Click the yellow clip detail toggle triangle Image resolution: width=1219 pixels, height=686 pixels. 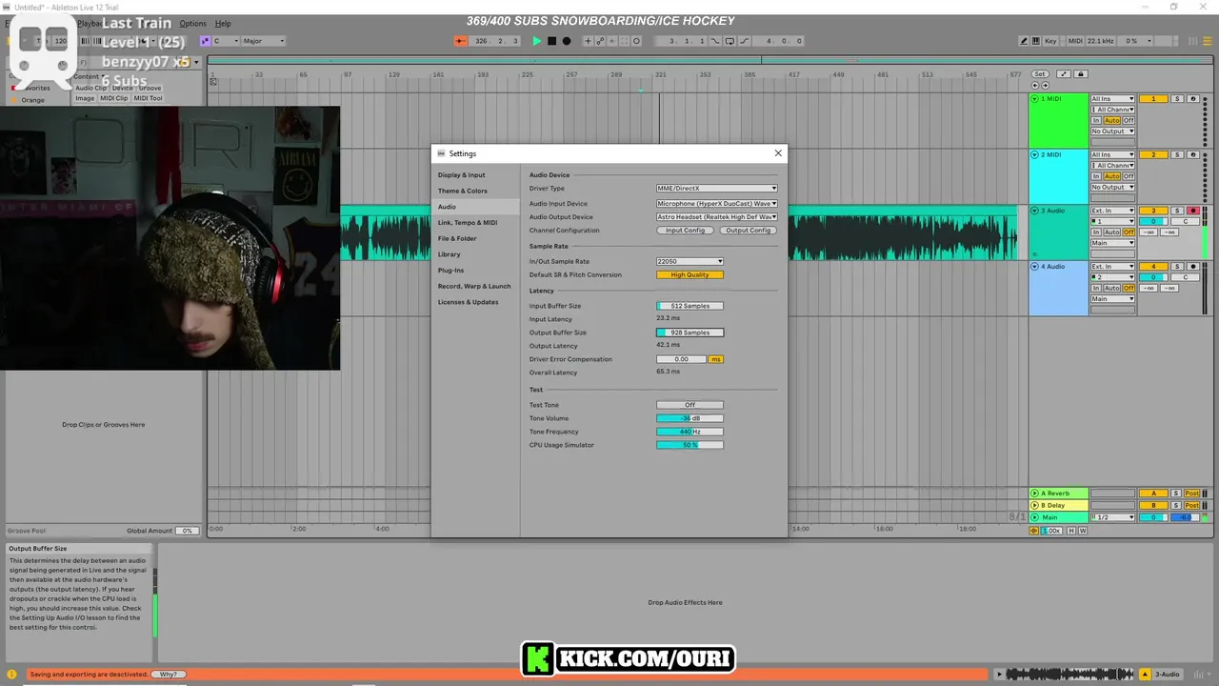pos(1146,675)
